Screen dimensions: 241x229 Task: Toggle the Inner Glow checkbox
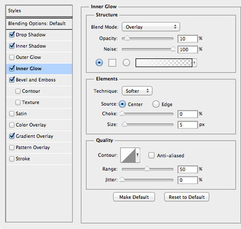click(12, 68)
